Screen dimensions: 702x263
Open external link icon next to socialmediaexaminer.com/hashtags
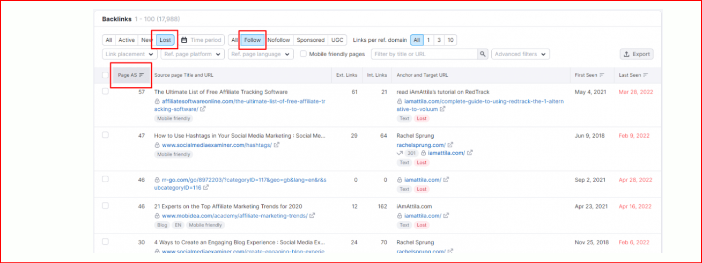(276, 145)
